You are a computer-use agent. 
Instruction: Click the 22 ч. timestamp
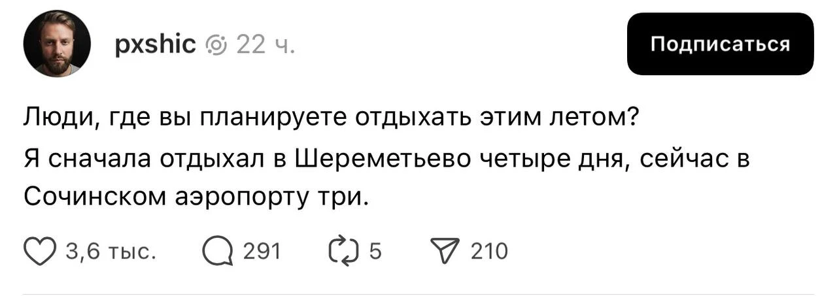pos(265,44)
